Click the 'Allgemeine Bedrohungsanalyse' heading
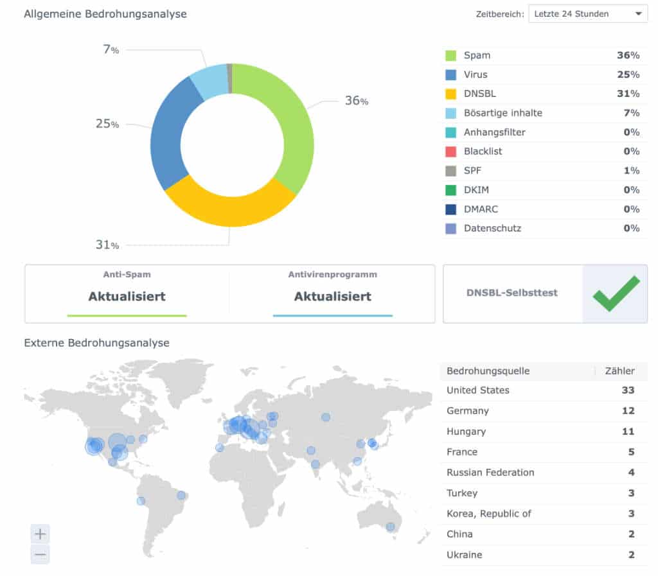Screen dimensions: 658x576 (105, 14)
